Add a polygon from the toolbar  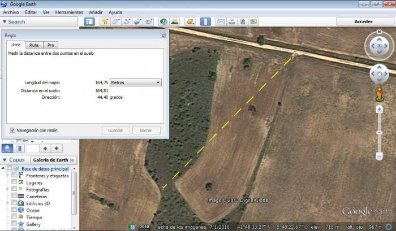(x=115, y=21)
